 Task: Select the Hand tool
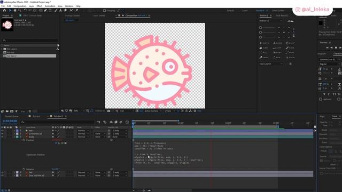(x=15, y=11)
